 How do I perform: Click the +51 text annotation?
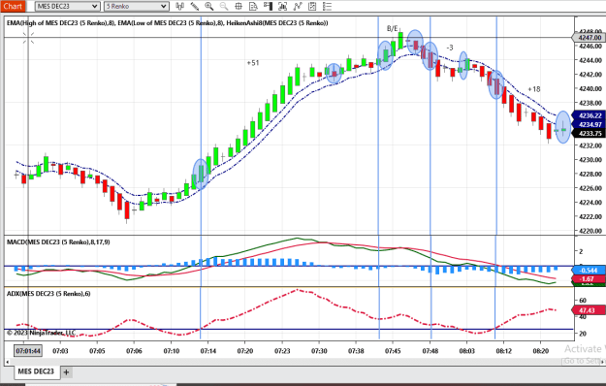[x=253, y=63]
